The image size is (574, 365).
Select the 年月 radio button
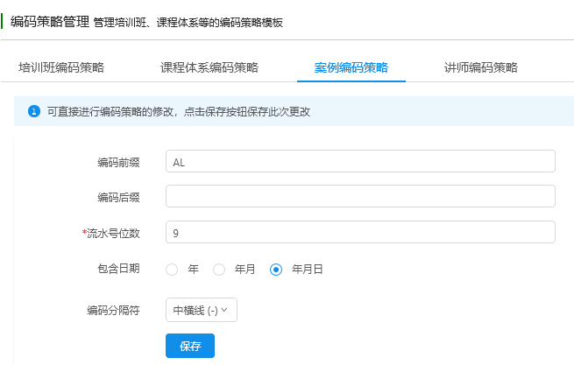(219, 270)
